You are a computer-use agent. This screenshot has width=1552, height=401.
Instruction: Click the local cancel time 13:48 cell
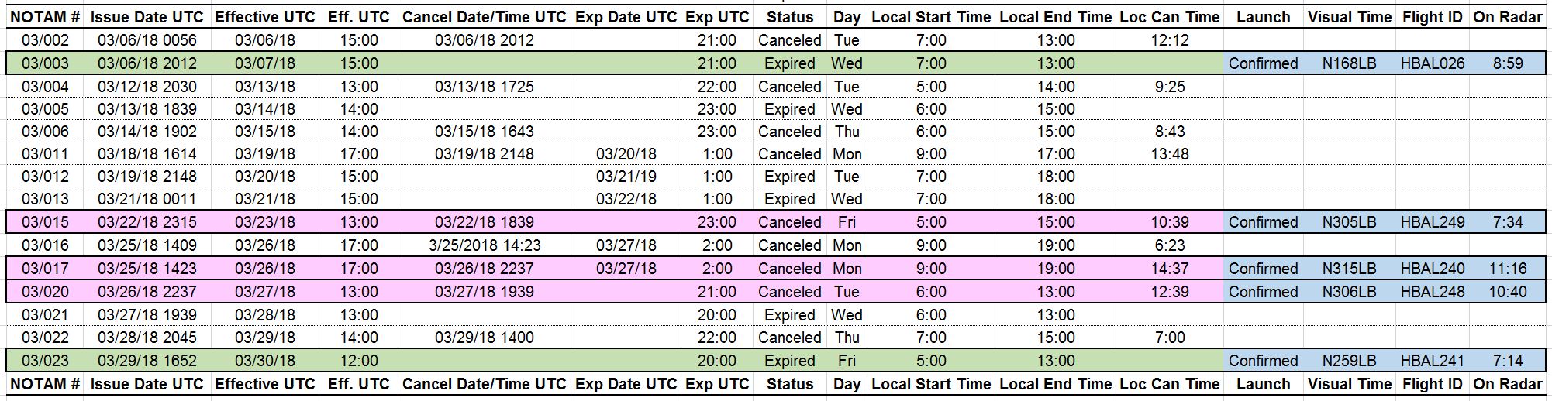1169,154
